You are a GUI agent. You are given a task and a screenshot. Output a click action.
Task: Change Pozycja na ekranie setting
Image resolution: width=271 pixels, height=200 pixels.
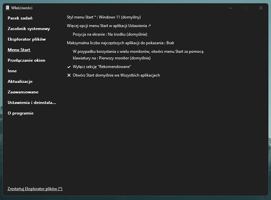tap(110, 34)
